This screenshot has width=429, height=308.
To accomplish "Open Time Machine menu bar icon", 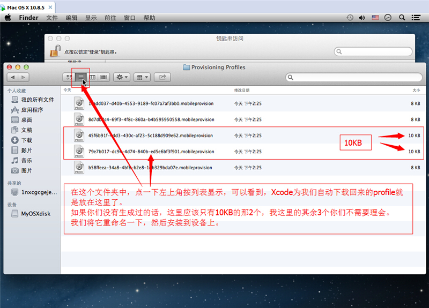I will click(350, 18).
